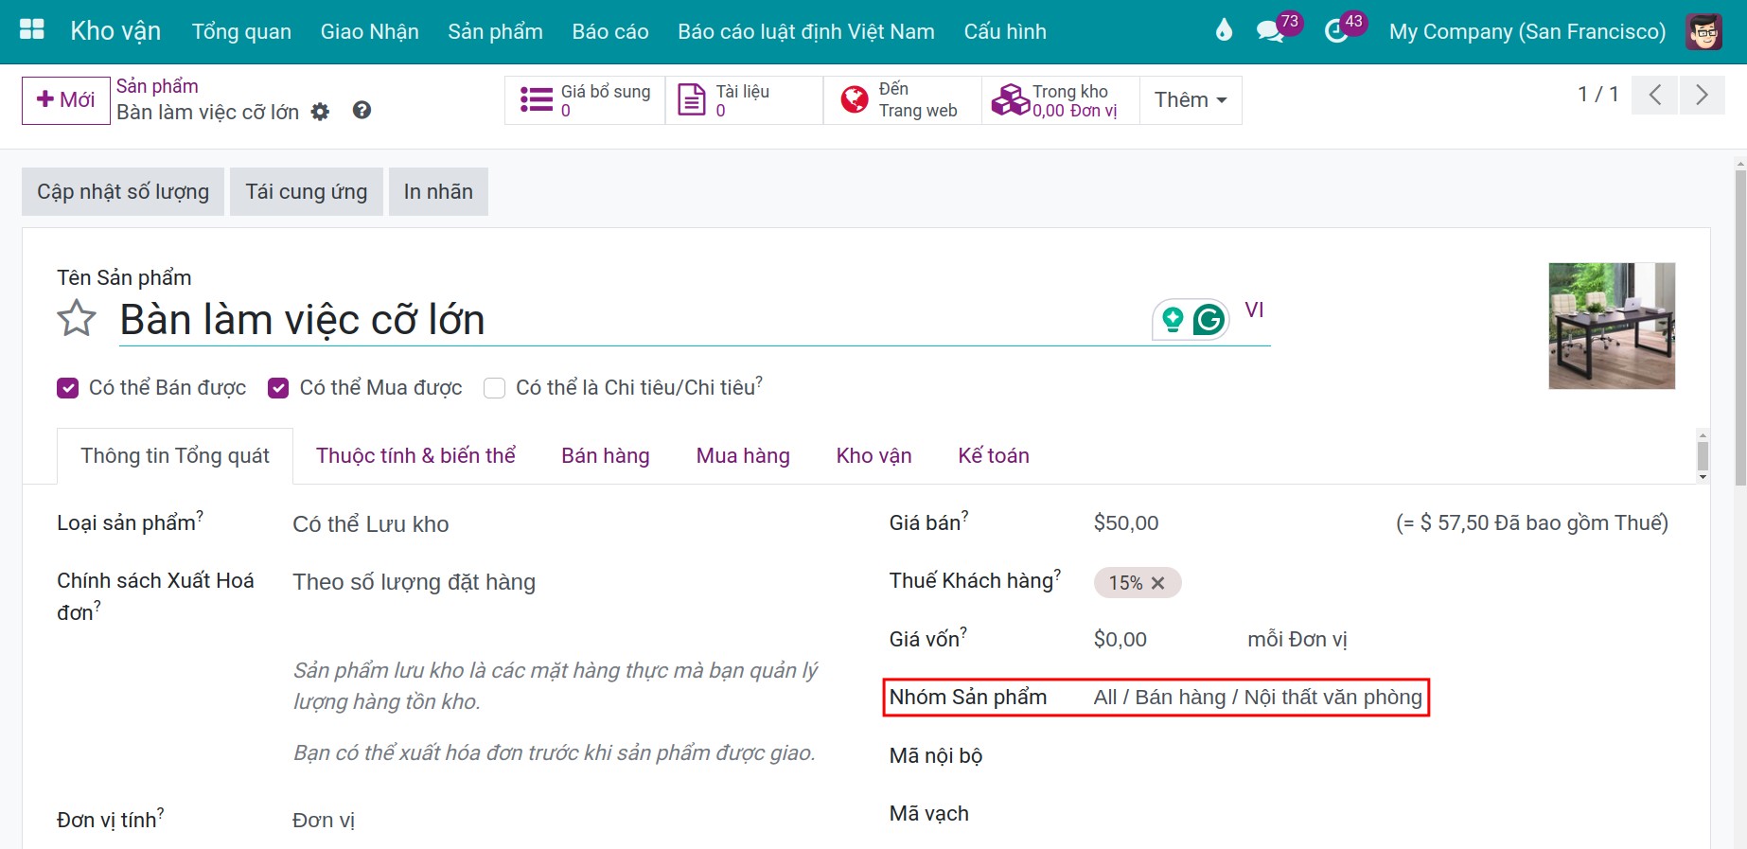Click the Tái cung ứng button
This screenshot has height=849, width=1747.
pos(307,192)
